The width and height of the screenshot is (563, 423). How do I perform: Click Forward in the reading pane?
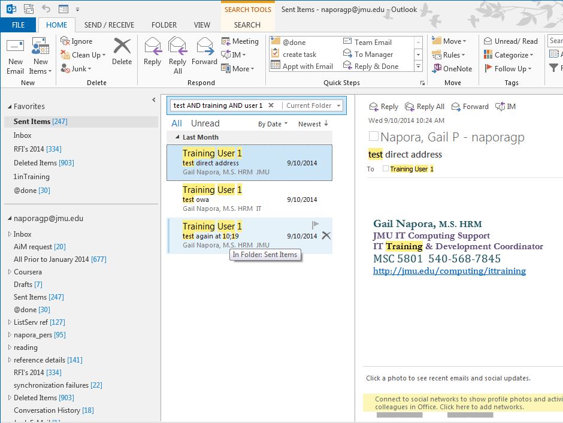pos(470,107)
